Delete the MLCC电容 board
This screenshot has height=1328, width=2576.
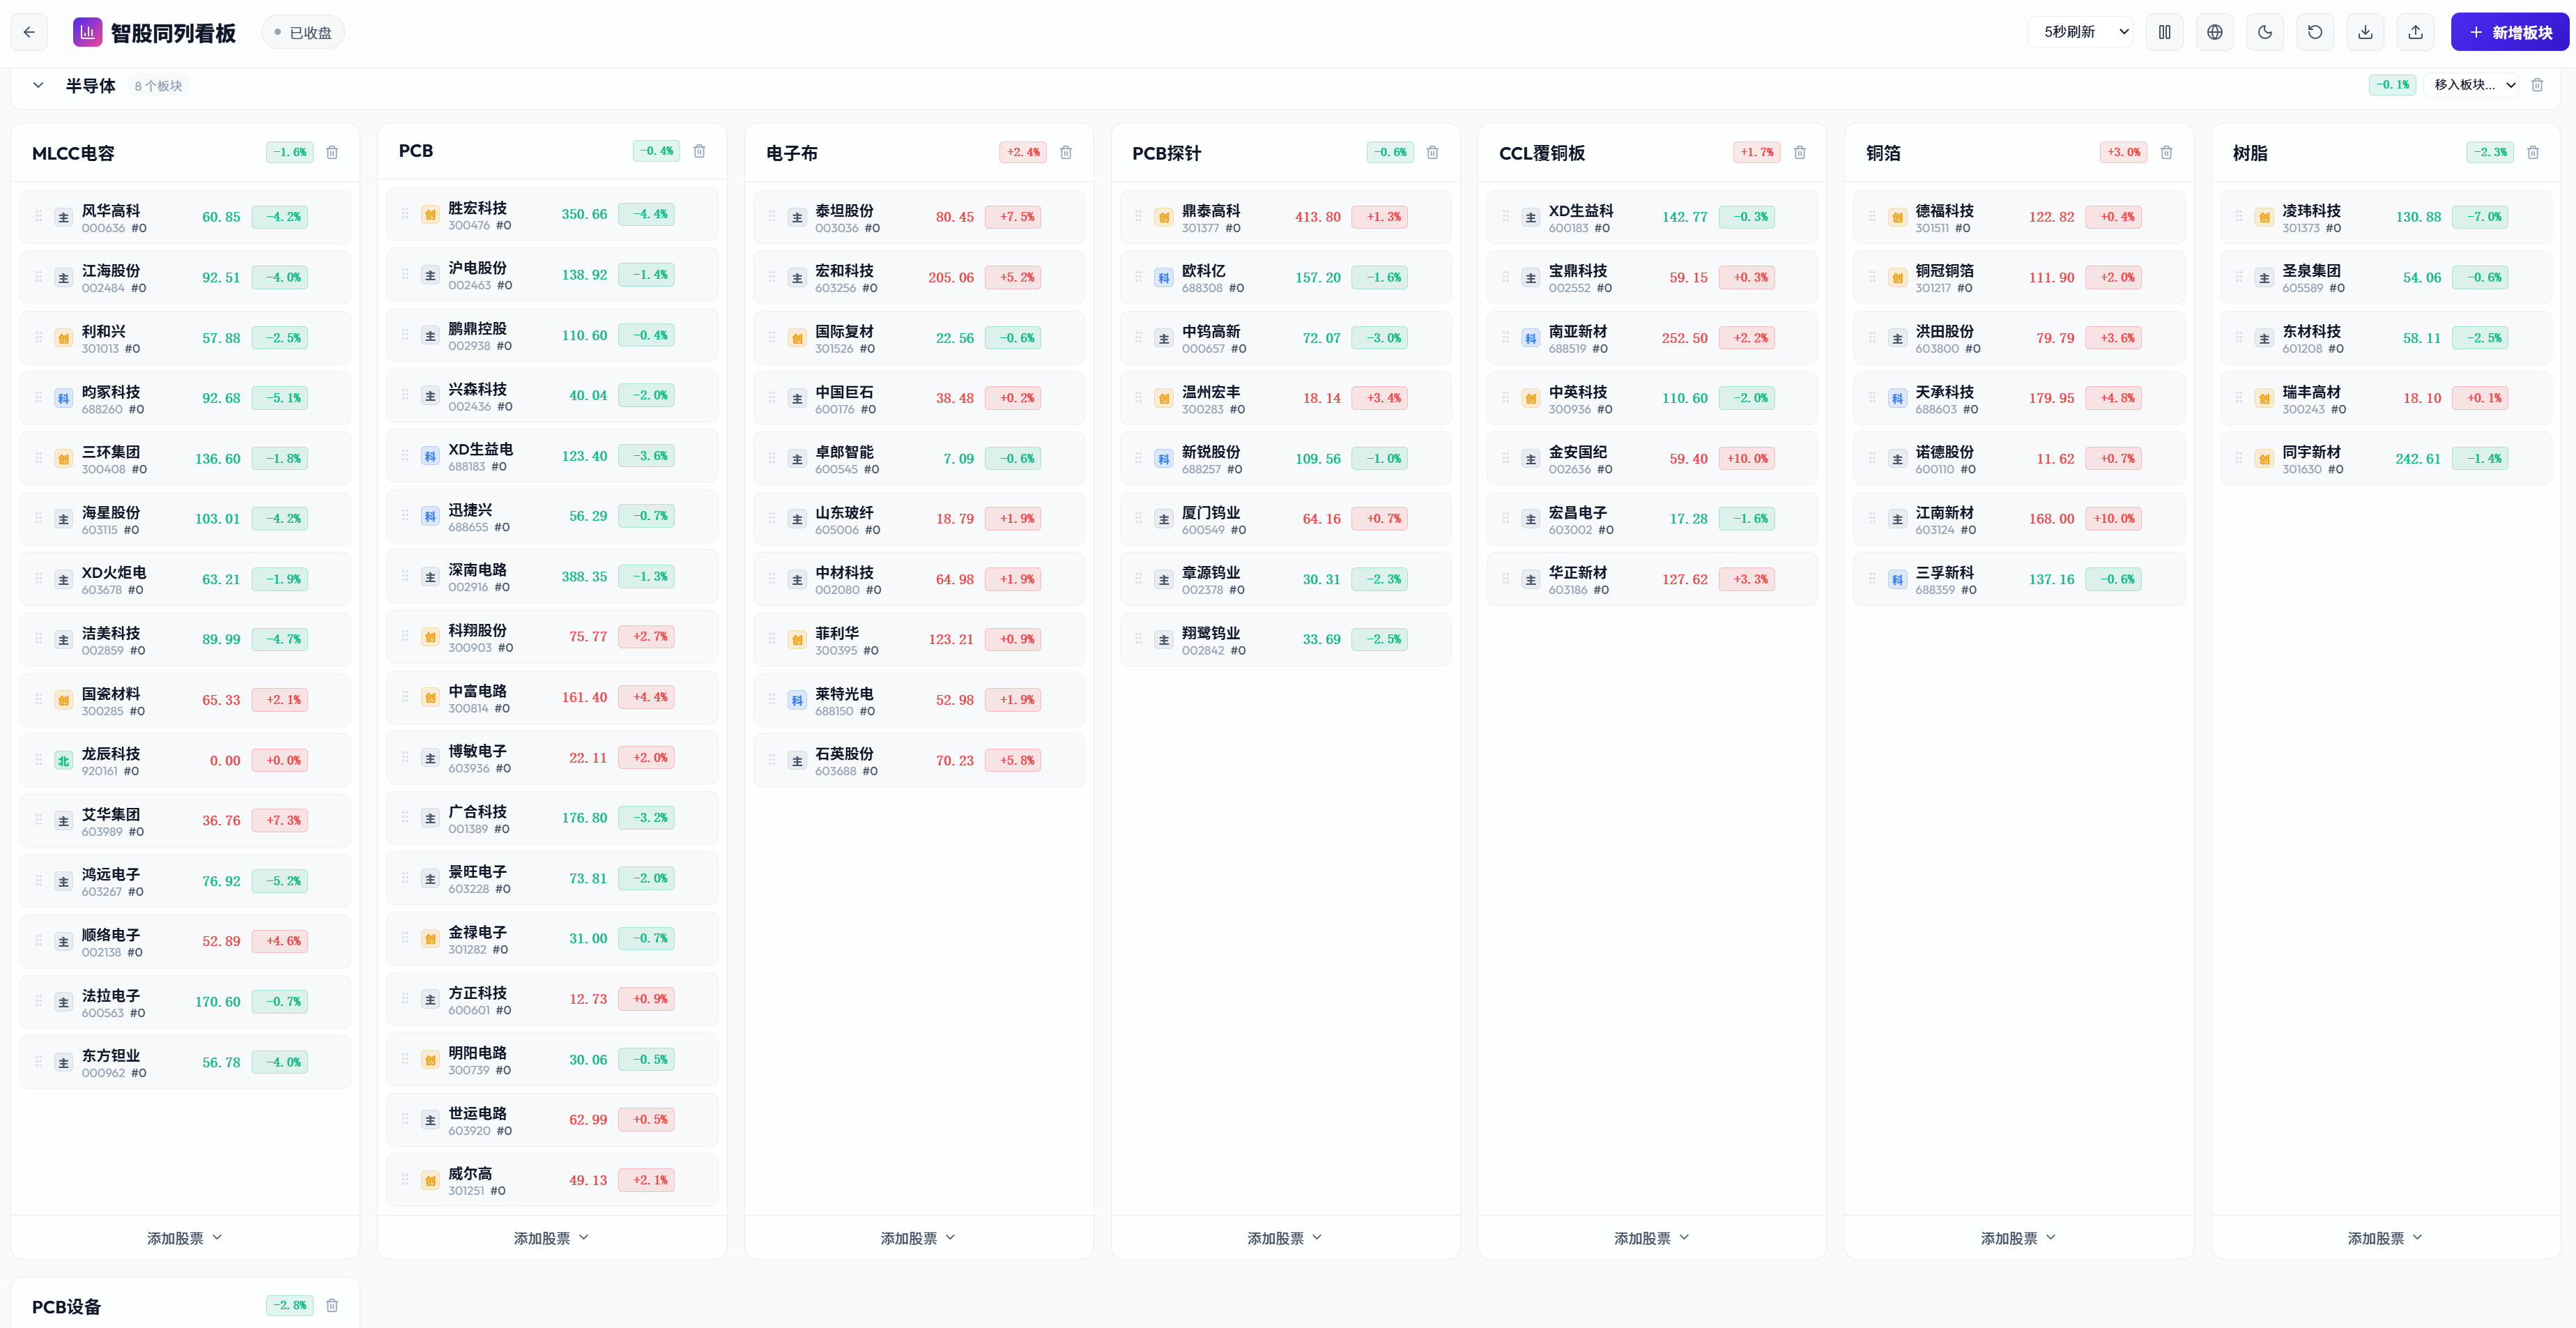332,152
